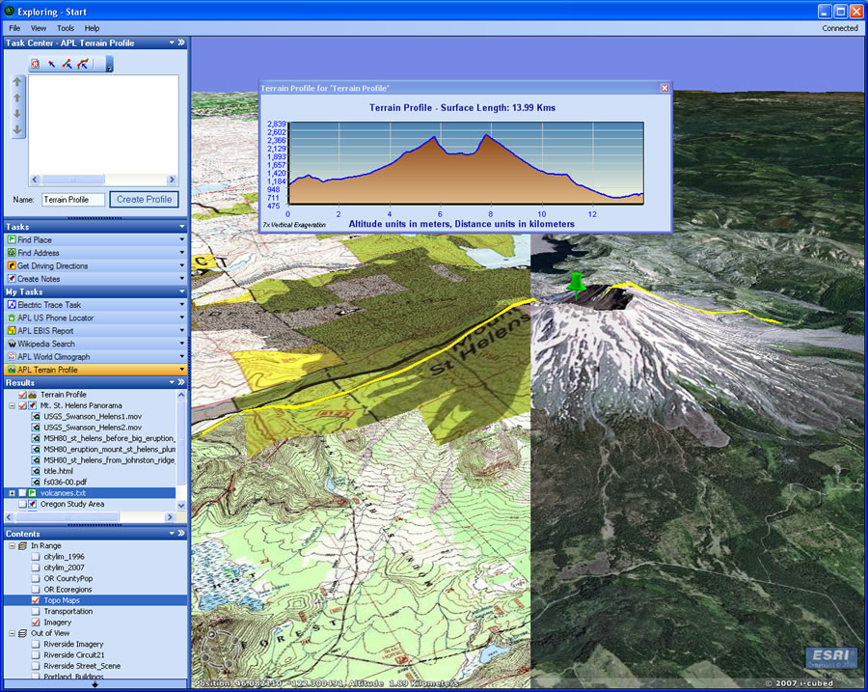This screenshot has height=692, width=868.
Task: Open the File menu
Action: [x=14, y=28]
